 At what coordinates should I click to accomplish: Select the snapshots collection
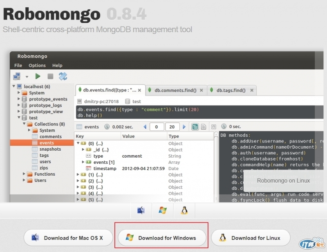[50, 149]
